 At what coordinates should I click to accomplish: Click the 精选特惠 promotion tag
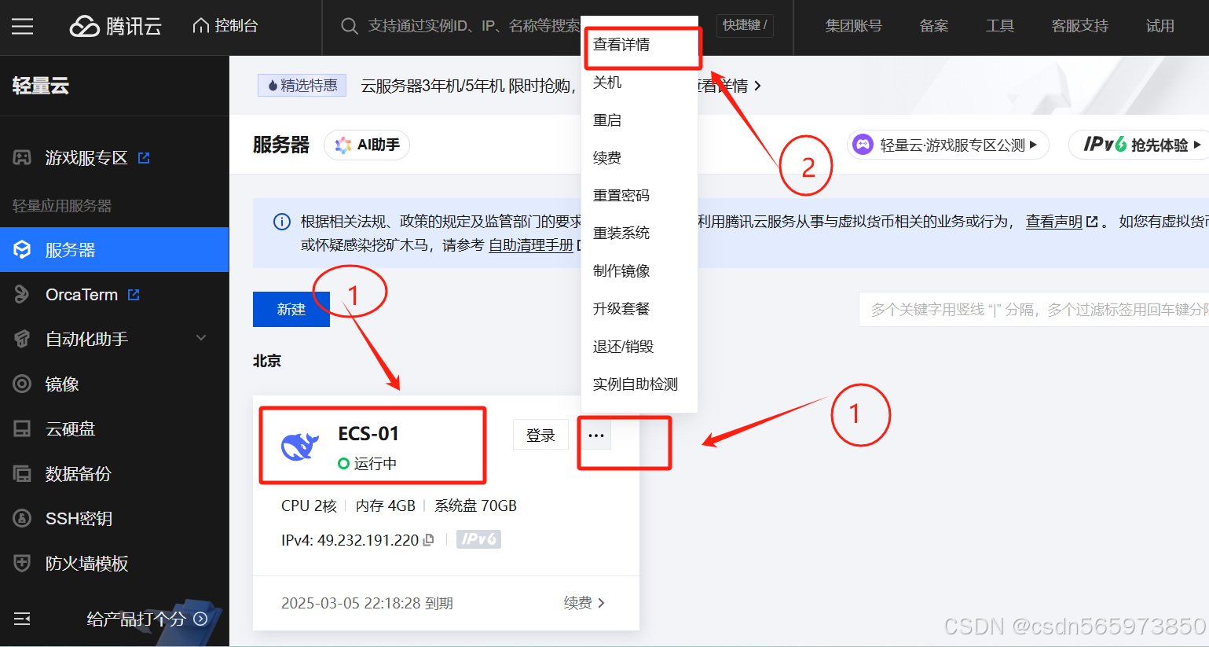[302, 85]
